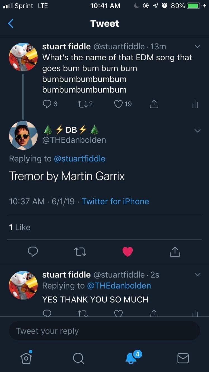Open the @stuartfiddle mention link

(x=79, y=159)
